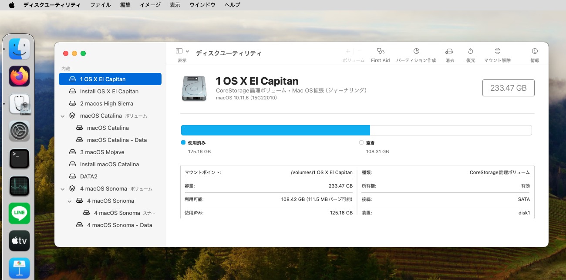Click the 233.47 GB capacity box
This screenshot has height=280, width=566.
pos(508,88)
